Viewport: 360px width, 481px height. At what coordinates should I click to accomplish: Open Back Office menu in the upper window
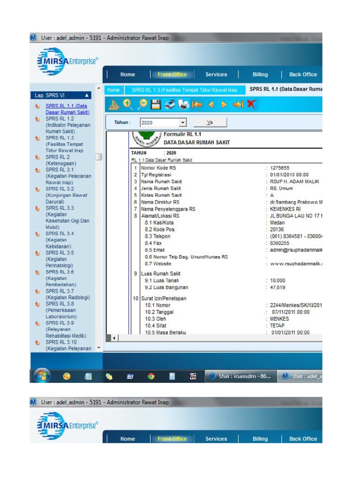(x=303, y=74)
